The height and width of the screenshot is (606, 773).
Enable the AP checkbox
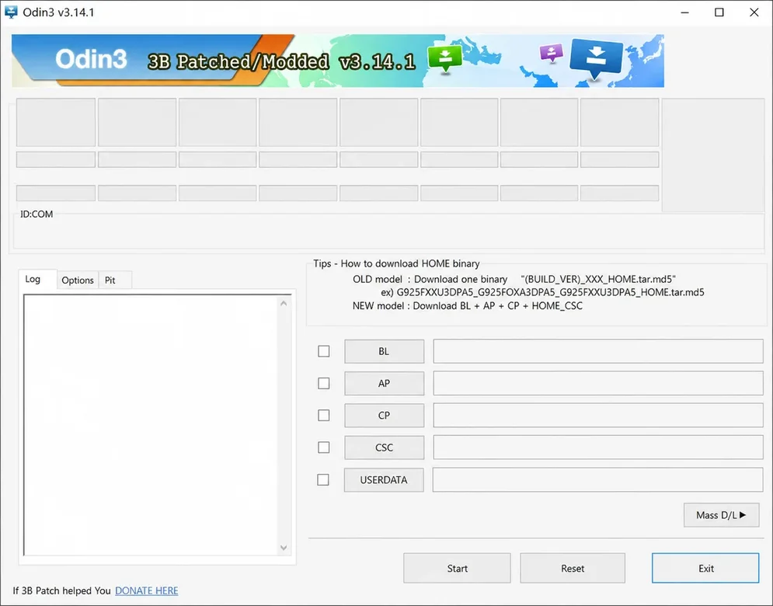point(324,383)
